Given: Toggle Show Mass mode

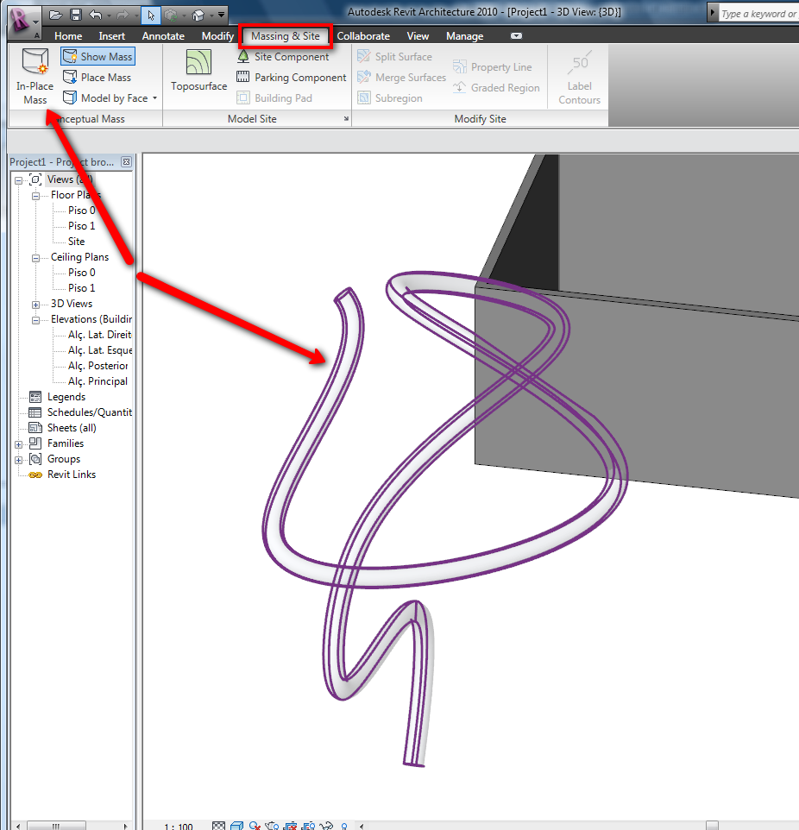Looking at the screenshot, I should (x=97, y=56).
